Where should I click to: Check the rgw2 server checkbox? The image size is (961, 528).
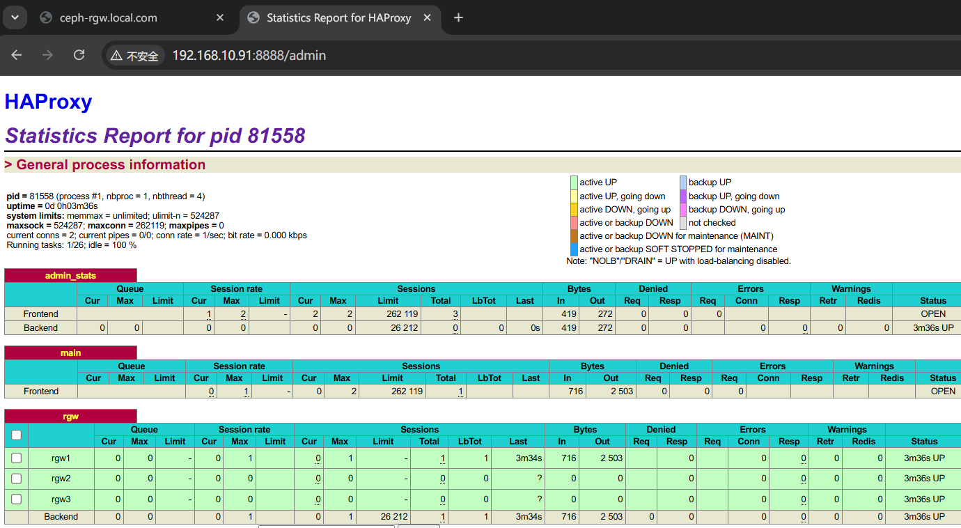(x=16, y=479)
